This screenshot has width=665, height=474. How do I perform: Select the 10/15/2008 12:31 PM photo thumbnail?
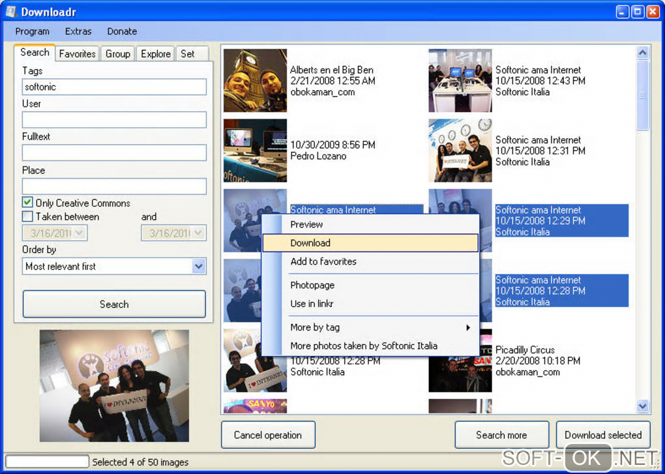click(460, 151)
